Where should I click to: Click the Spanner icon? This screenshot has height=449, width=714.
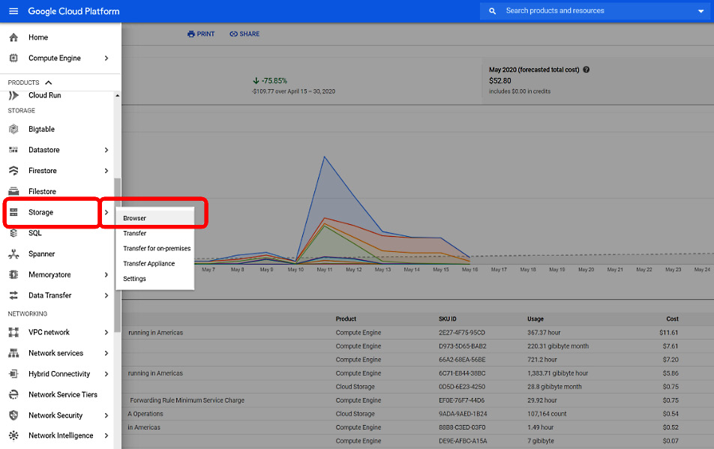click(x=13, y=254)
